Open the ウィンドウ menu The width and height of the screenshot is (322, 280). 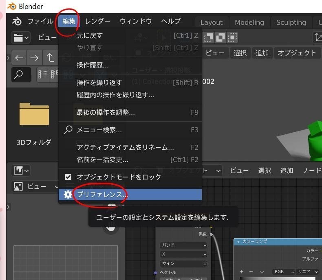[x=136, y=21]
